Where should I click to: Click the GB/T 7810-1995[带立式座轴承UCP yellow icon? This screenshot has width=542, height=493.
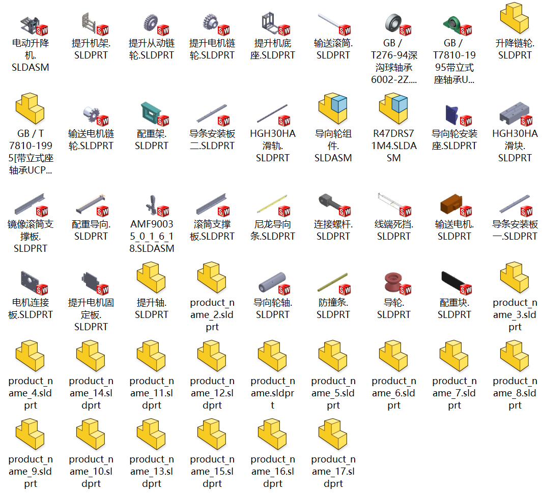click(x=30, y=108)
